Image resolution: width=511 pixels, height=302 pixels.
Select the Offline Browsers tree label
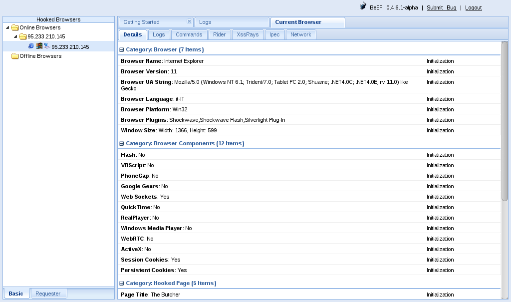point(41,56)
